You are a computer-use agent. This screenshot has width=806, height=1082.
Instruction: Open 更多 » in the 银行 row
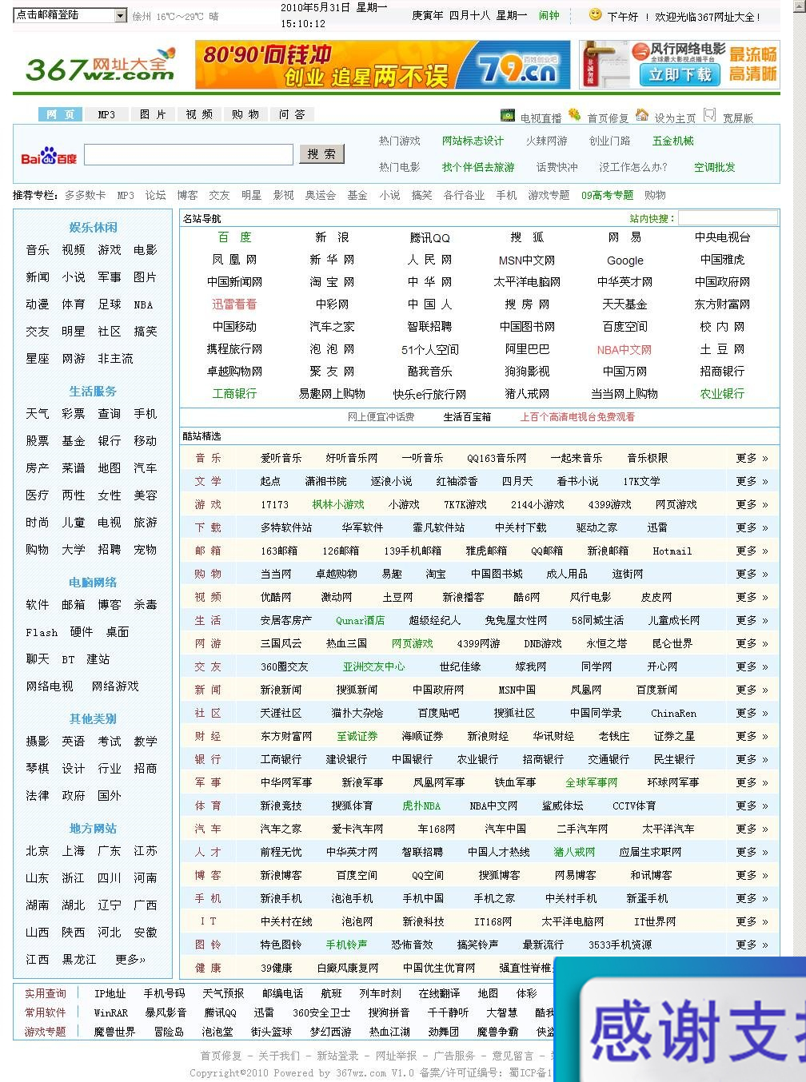pos(752,760)
